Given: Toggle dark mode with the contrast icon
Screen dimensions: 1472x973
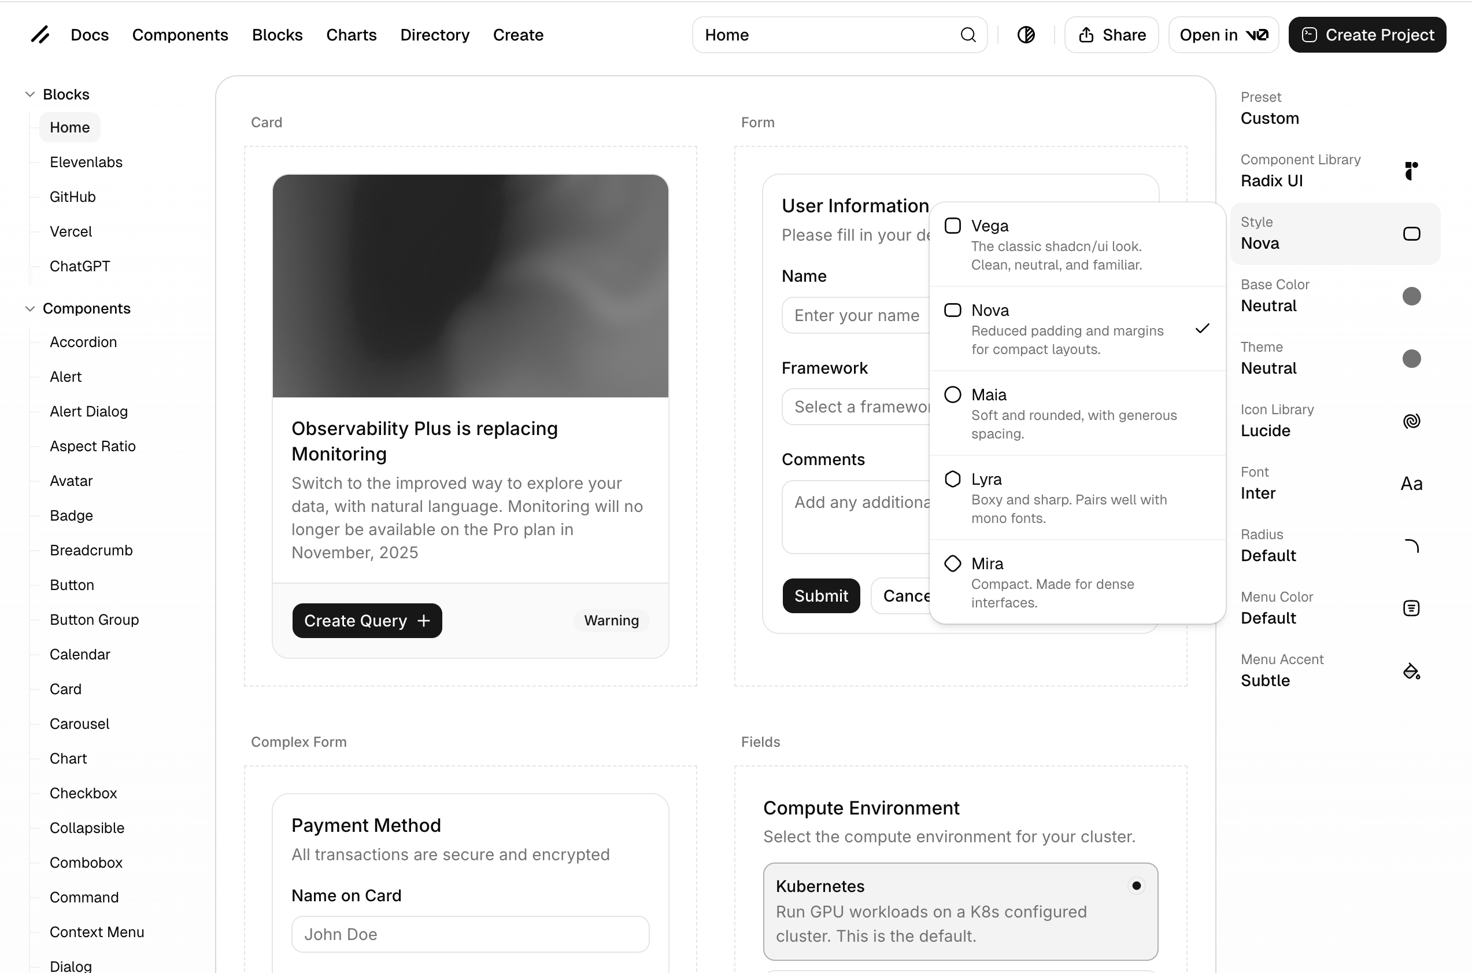Looking at the screenshot, I should [x=1026, y=35].
